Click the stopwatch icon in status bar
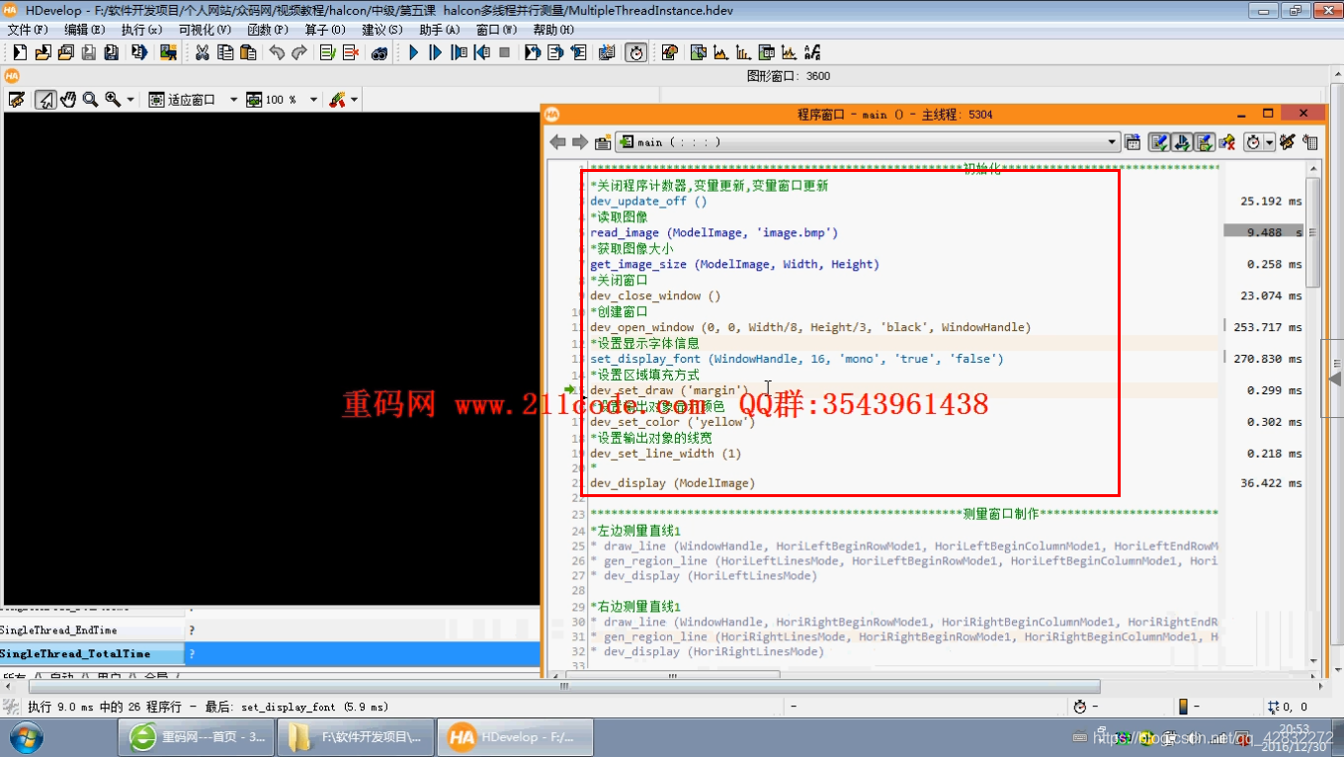This screenshot has width=1344, height=757. [x=1080, y=707]
